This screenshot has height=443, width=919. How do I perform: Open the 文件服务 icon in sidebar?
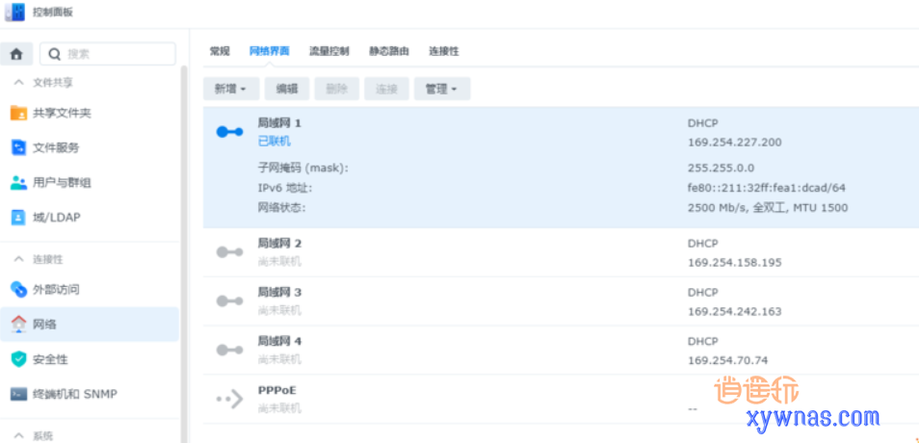18,147
